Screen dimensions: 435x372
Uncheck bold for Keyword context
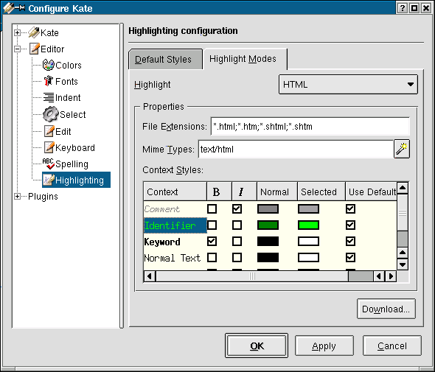pos(212,241)
